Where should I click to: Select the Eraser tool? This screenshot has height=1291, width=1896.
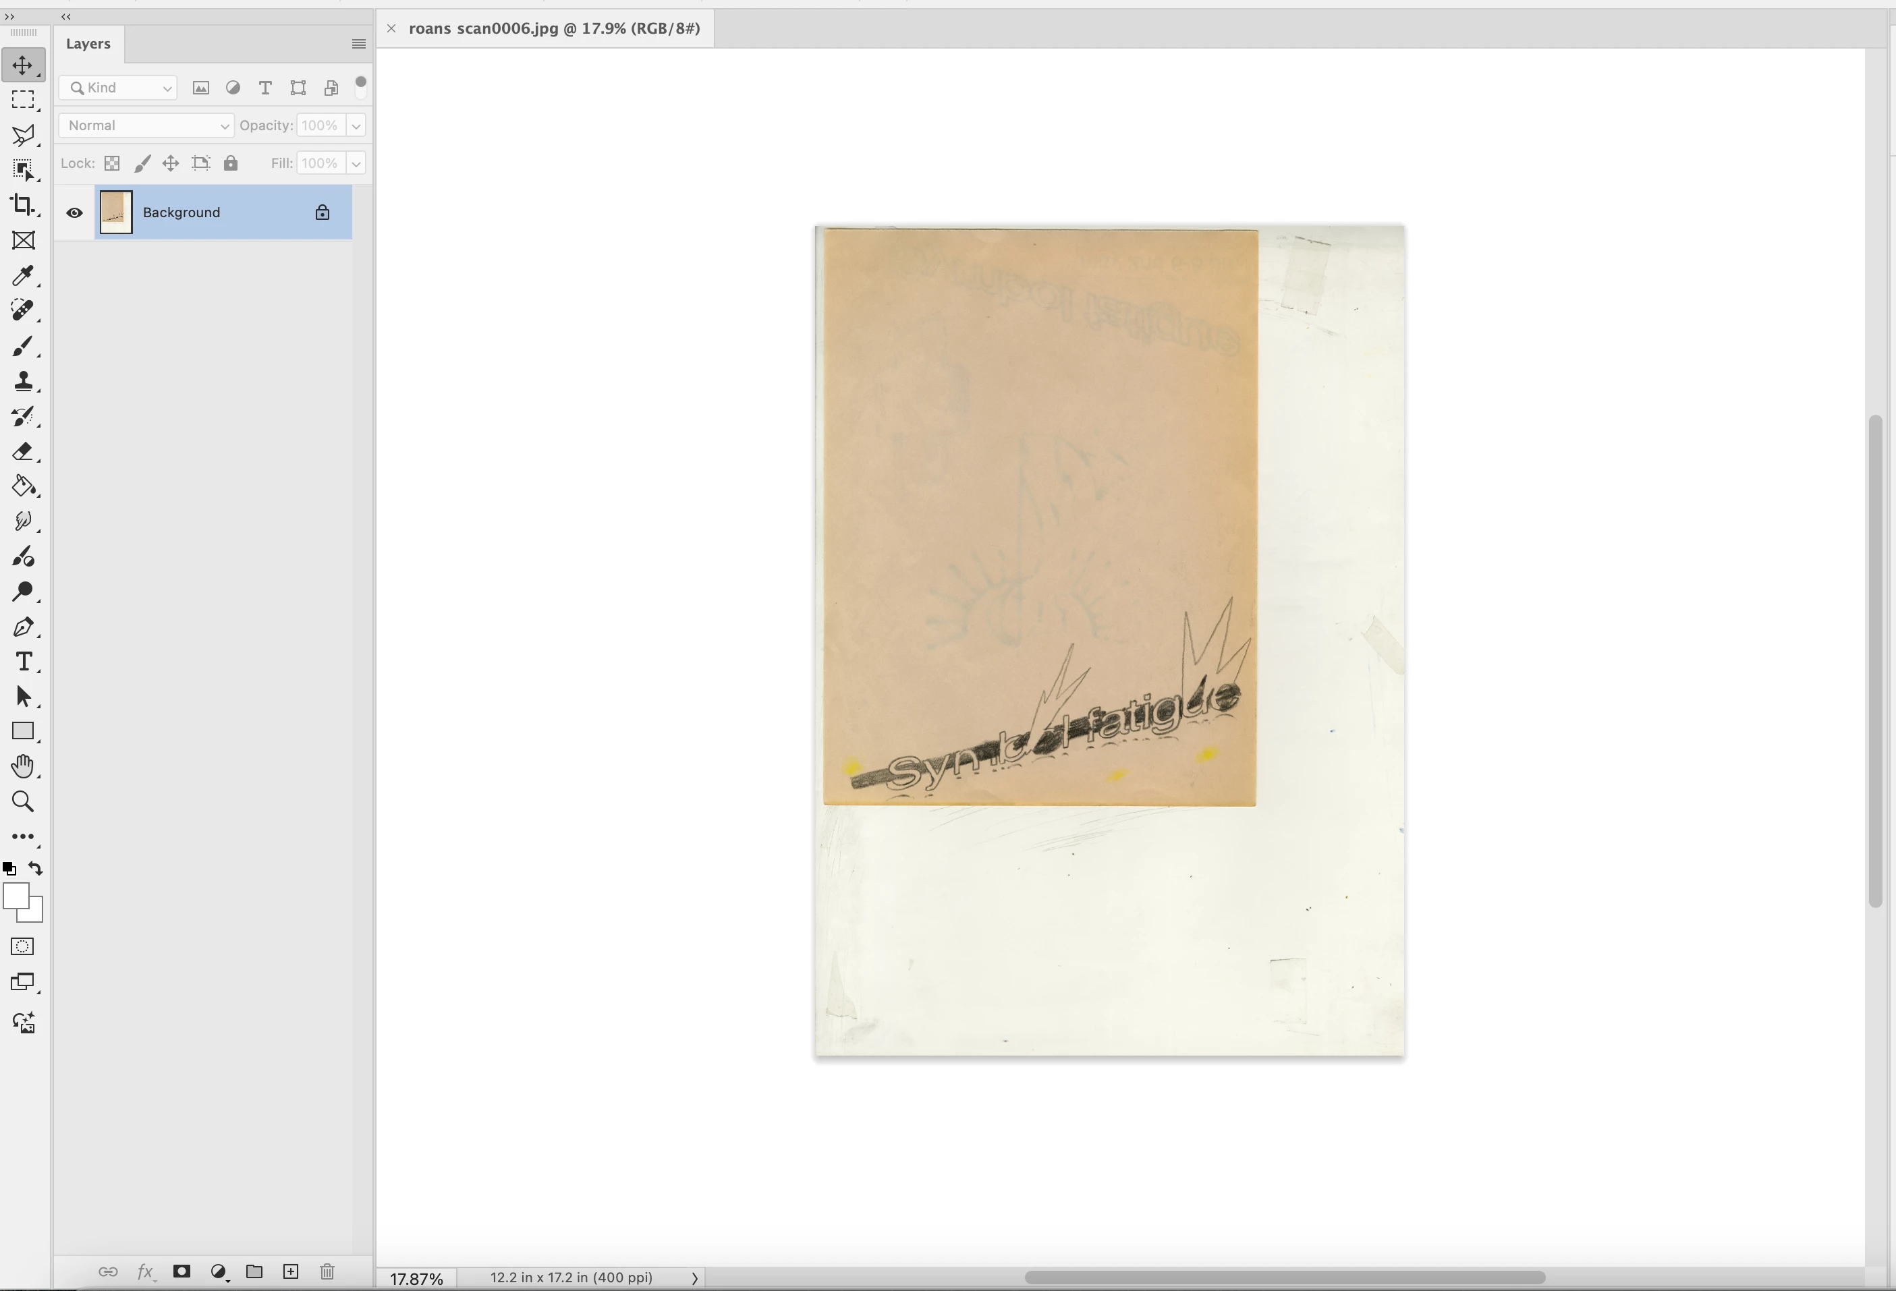[22, 452]
